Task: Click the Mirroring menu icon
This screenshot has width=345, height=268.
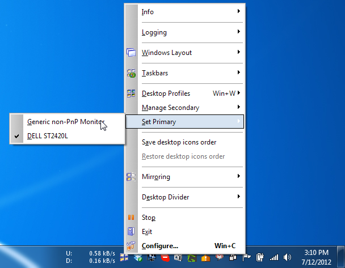Action: (131, 177)
